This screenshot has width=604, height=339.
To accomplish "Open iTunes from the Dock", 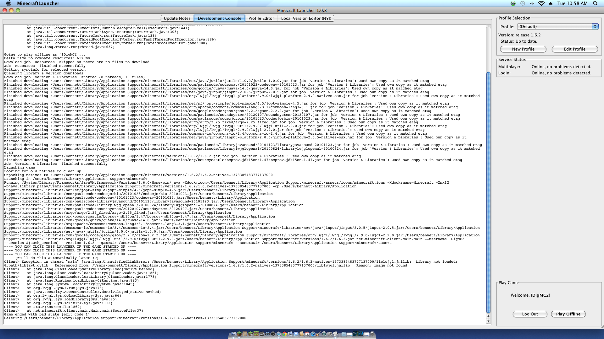I will pyautogui.click(x=313, y=334).
